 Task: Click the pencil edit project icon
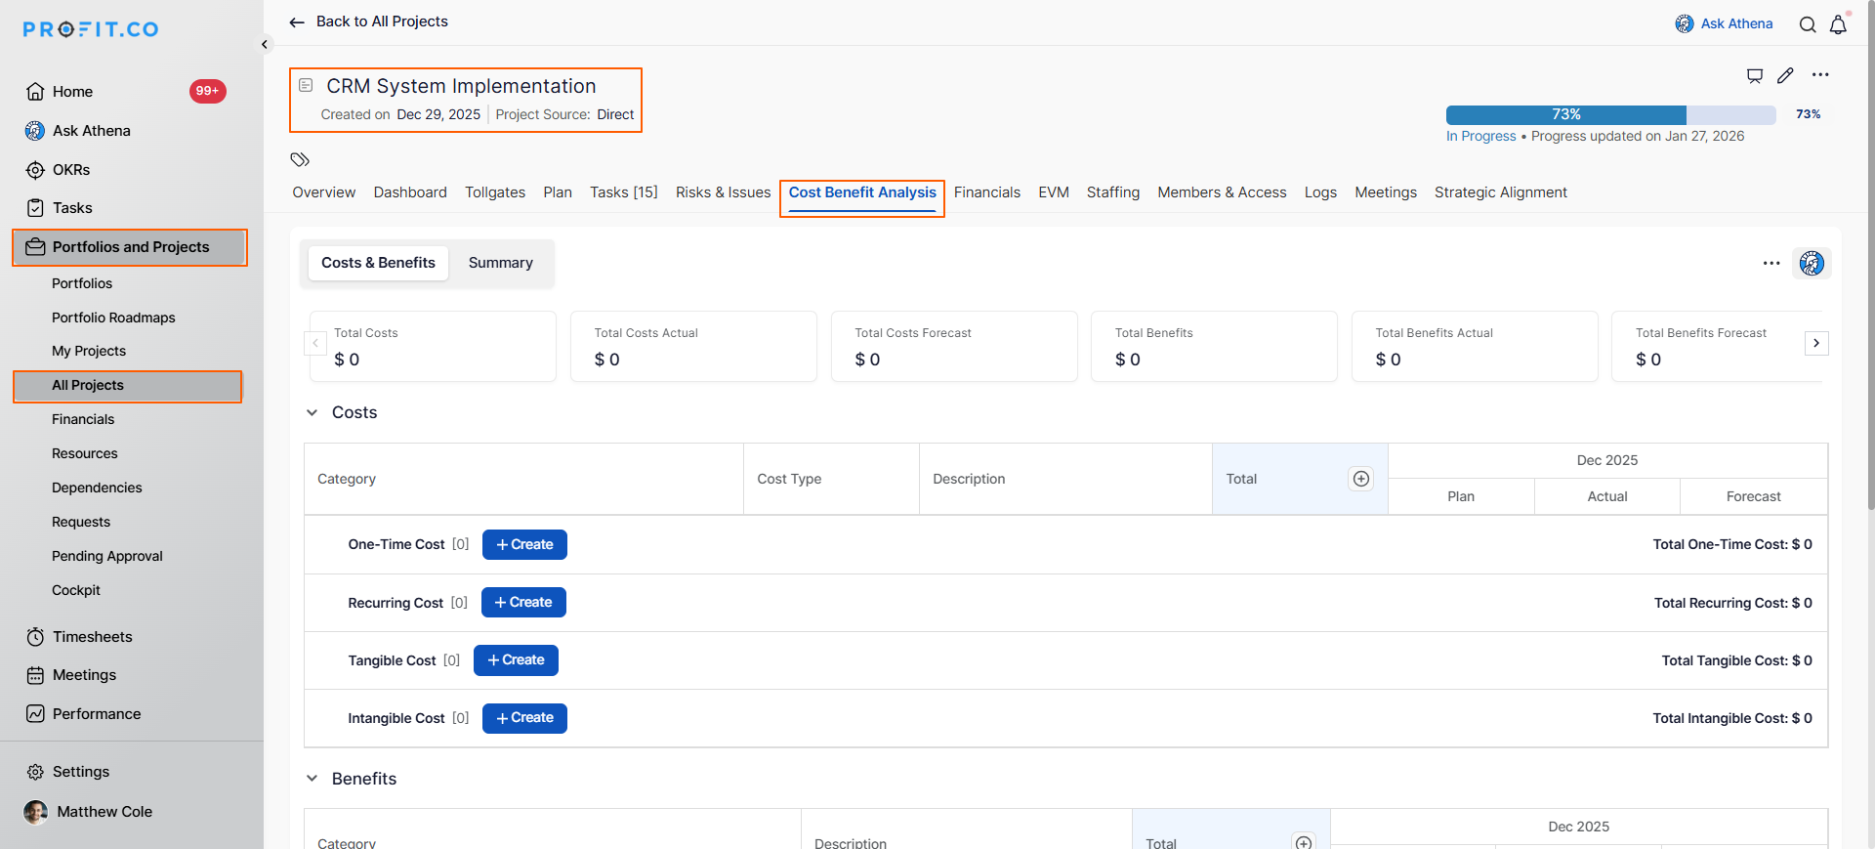coord(1785,75)
